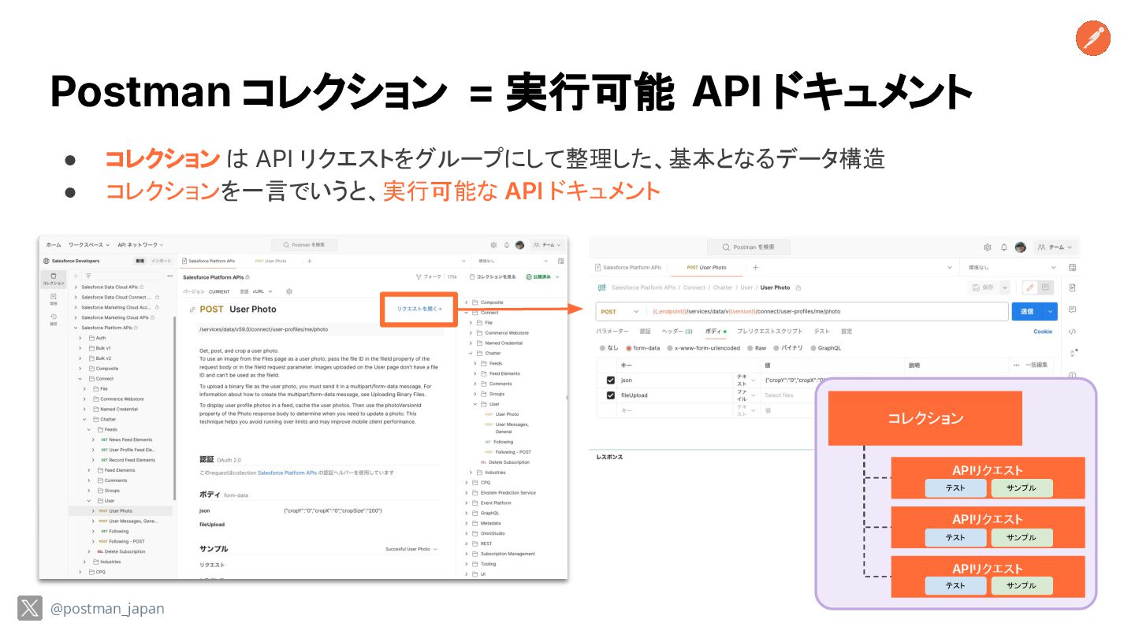Screen dimensions: 1135x638
Task: Open the Successful User Photo sample dropdown
Action: [411, 549]
